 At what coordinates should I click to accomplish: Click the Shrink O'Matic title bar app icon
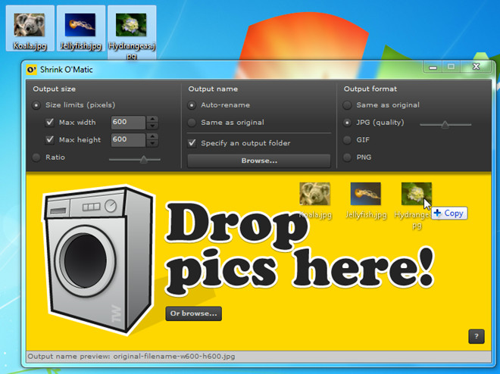coord(31,70)
